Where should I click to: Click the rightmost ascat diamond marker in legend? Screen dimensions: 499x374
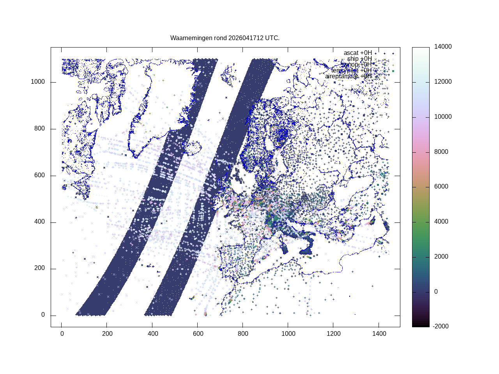393,53
